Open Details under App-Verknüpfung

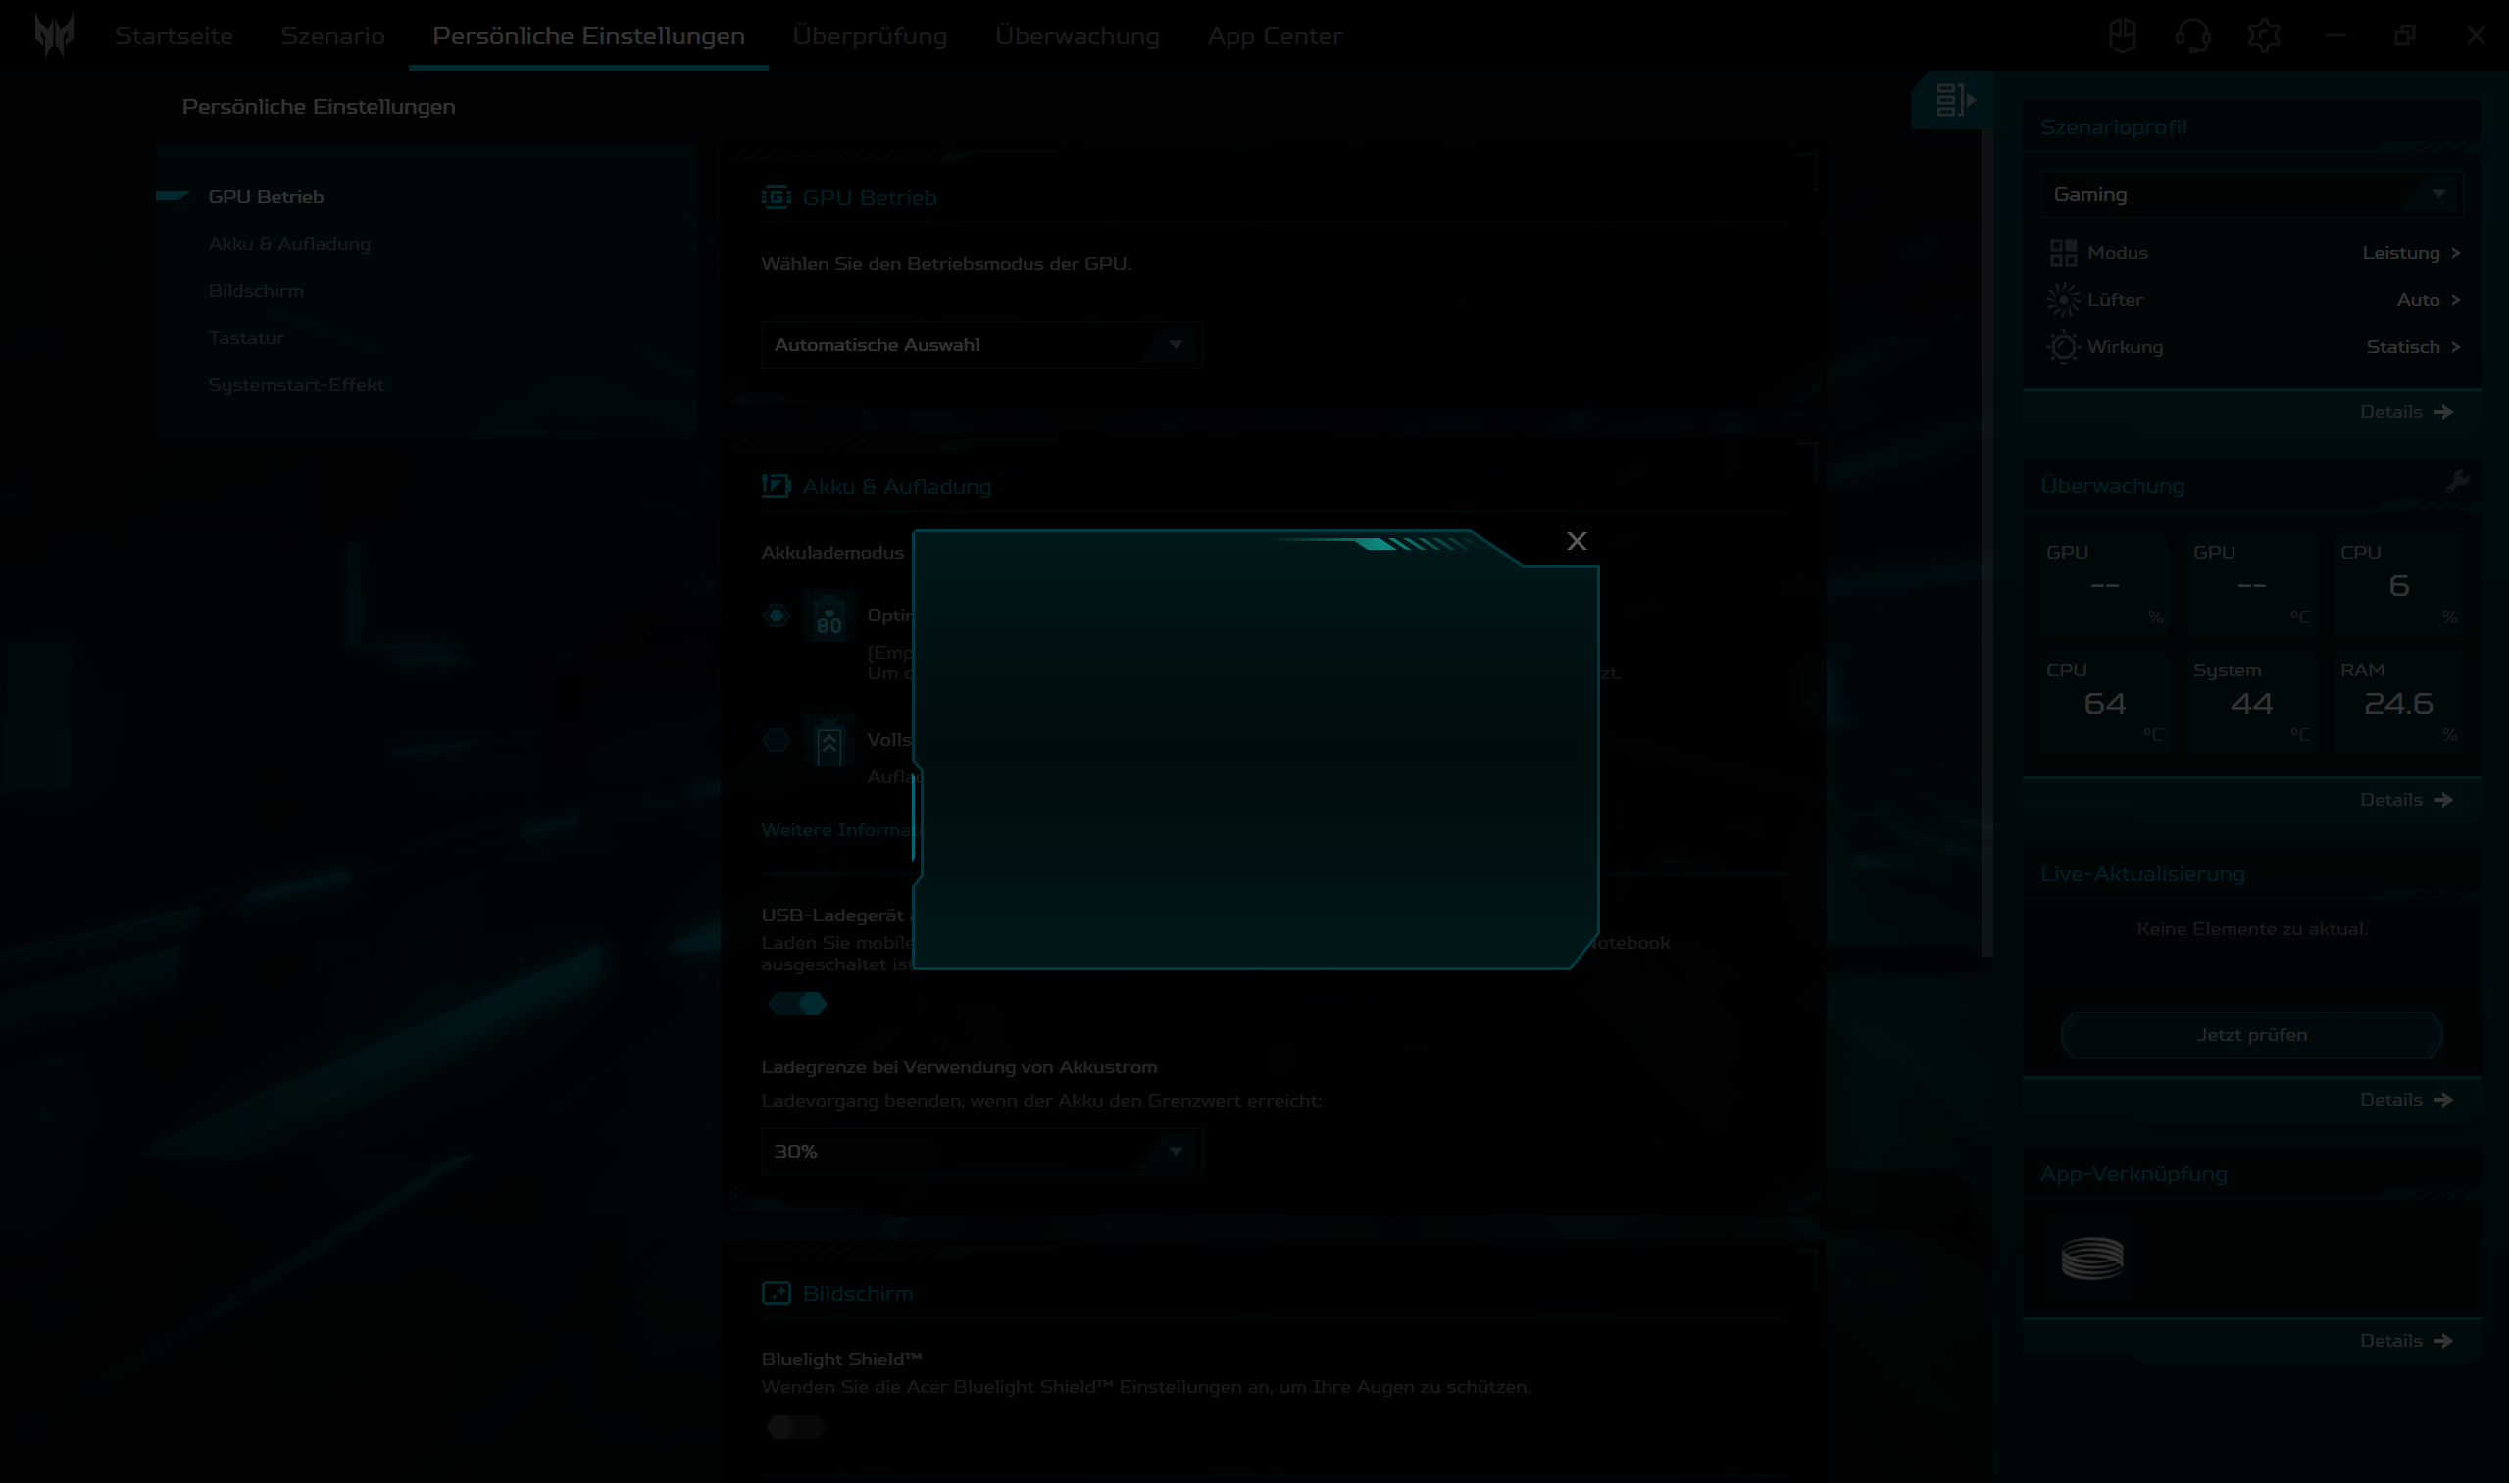[x=2407, y=1341]
